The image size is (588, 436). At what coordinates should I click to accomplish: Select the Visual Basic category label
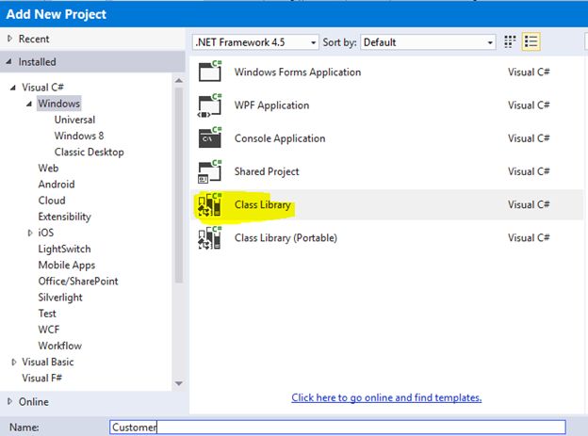pos(48,362)
